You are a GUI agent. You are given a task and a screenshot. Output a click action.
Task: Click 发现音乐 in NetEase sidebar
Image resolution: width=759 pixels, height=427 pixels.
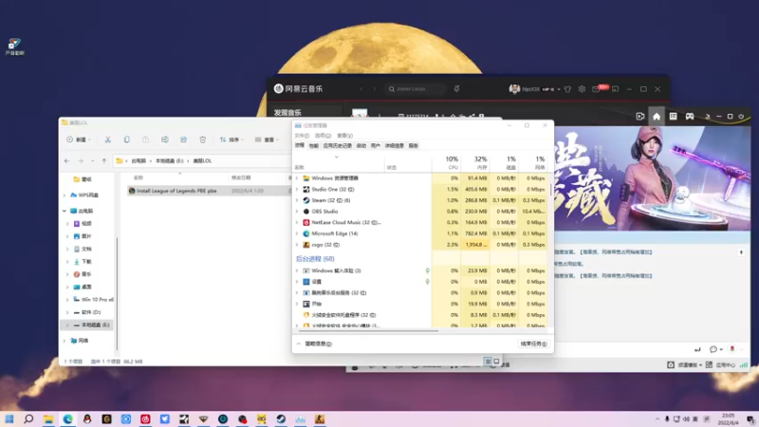click(287, 112)
